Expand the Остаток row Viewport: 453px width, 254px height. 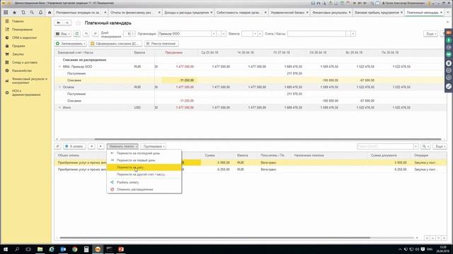point(59,87)
